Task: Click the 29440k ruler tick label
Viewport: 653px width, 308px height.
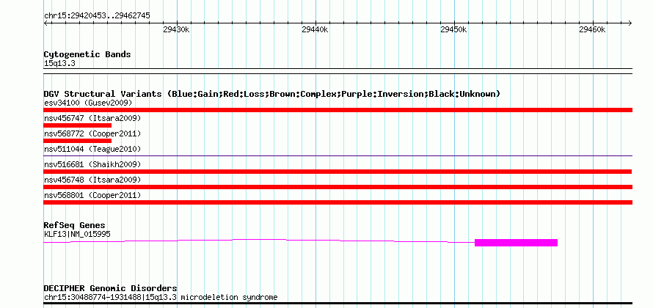Action: click(315, 29)
